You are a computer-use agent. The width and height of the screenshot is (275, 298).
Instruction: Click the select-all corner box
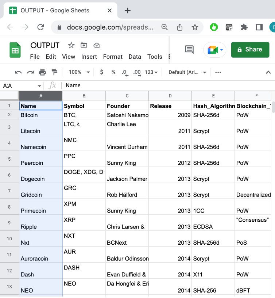pos(9,96)
